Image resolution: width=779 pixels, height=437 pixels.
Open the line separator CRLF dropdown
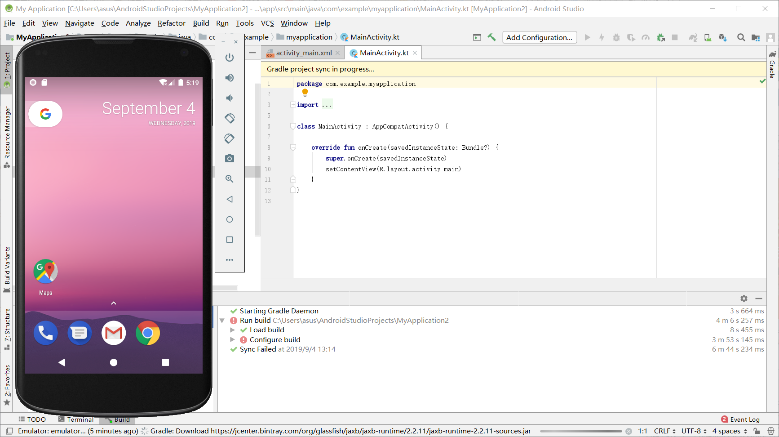point(664,431)
